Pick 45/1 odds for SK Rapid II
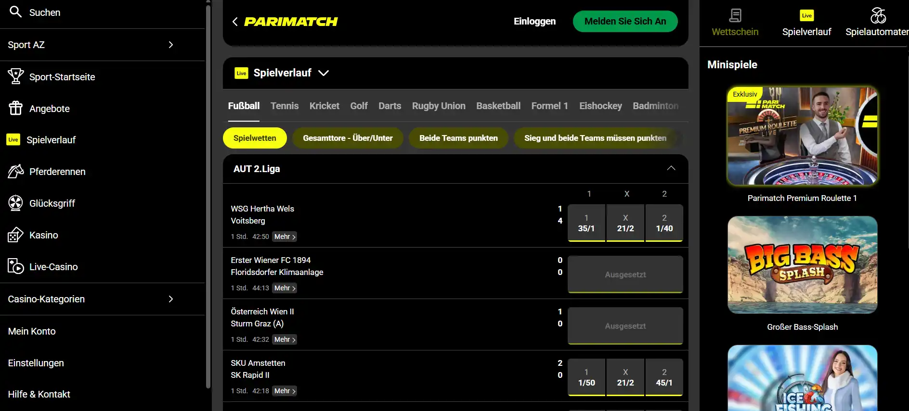Image resolution: width=909 pixels, height=411 pixels. 664,377
